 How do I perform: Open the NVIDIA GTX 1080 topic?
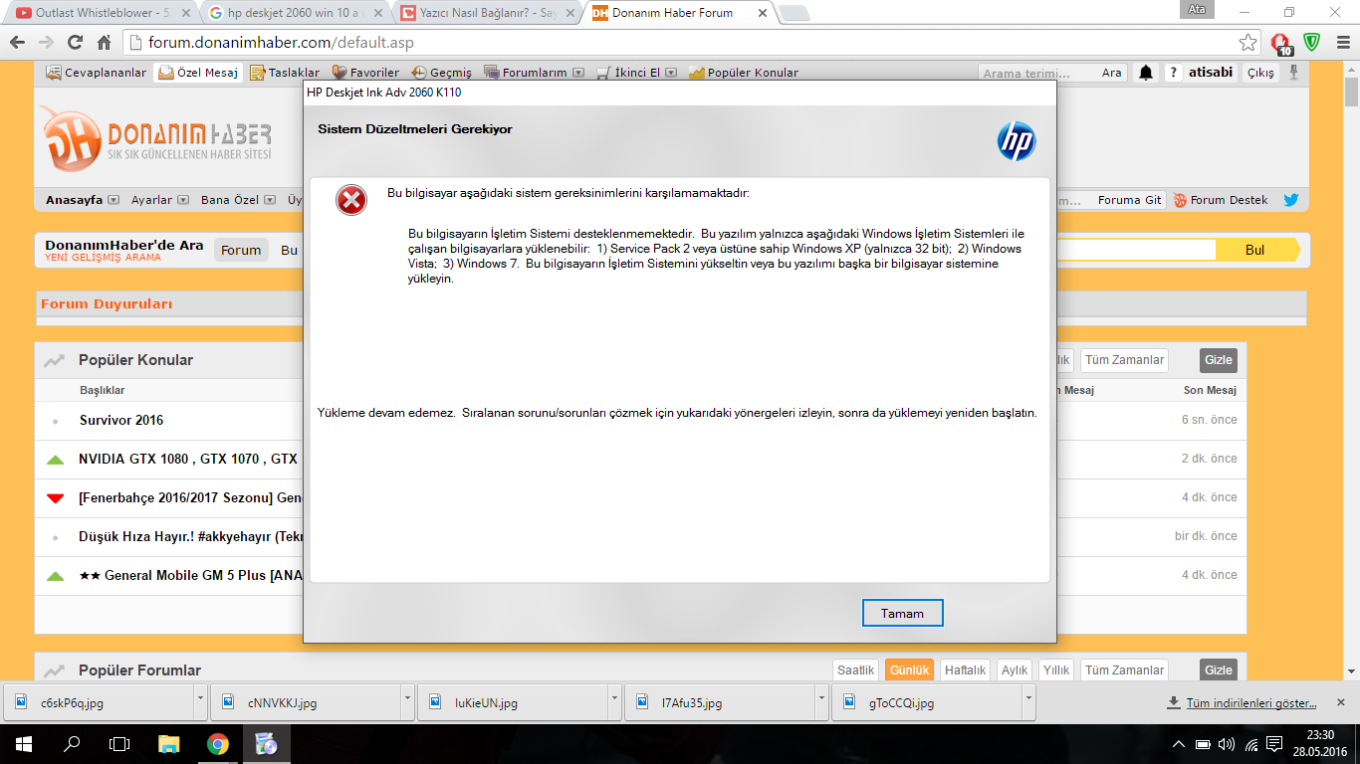(188, 459)
